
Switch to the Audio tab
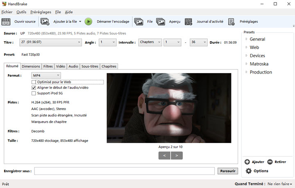pyautogui.click(x=73, y=67)
